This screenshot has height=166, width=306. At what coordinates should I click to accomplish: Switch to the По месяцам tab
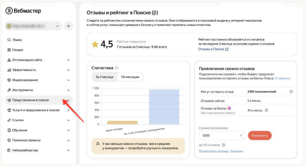point(130,77)
